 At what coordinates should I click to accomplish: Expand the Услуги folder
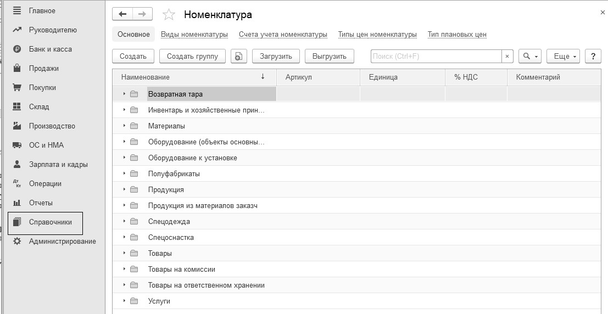tap(125, 301)
